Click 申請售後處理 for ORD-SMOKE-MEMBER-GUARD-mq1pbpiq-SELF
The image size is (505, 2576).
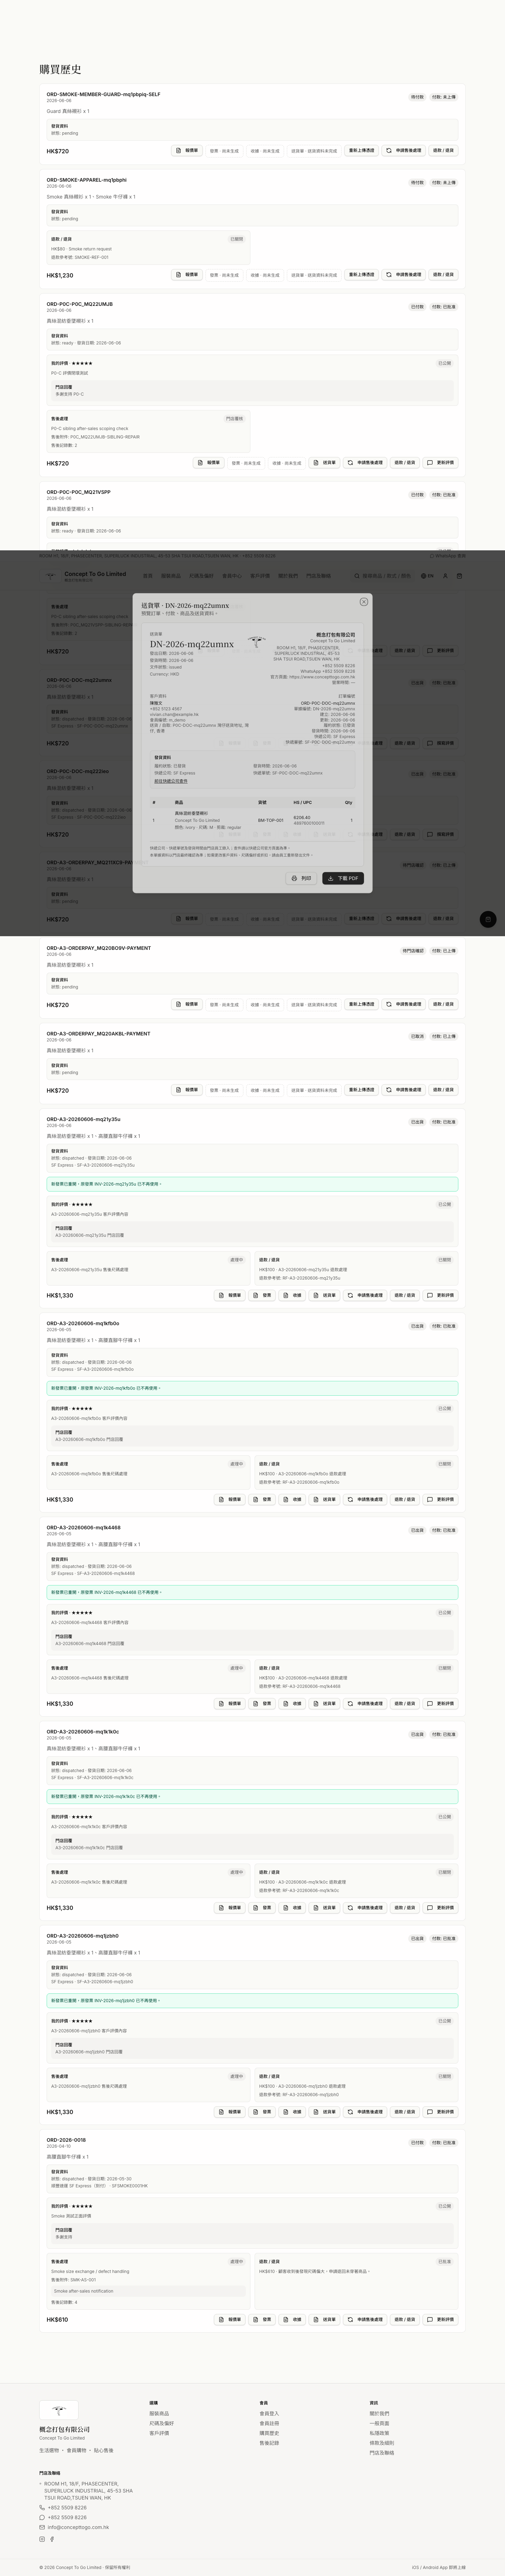click(x=404, y=151)
